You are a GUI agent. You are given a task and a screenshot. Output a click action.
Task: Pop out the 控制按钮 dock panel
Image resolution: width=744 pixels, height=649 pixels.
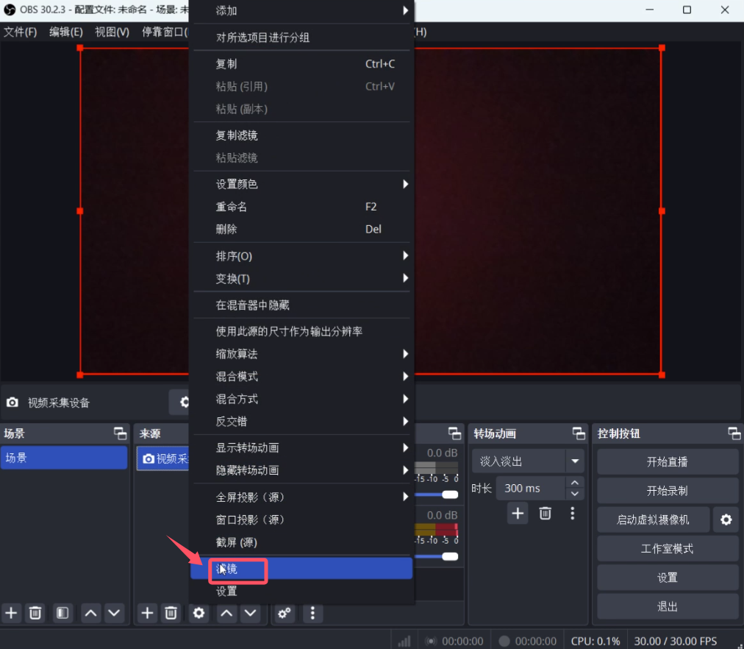pos(734,433)
